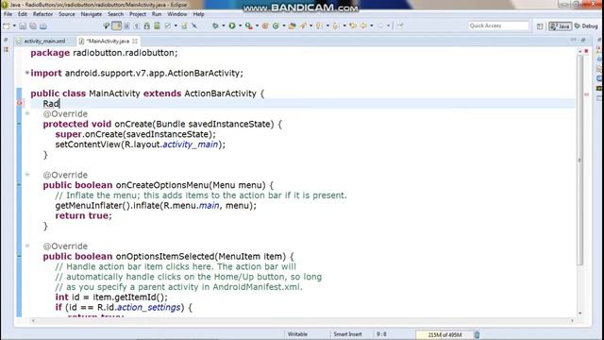The width and height of the screenshot is (604, 340).
Task: Click the vertical editor scrollbar
Action: (579, 160)
